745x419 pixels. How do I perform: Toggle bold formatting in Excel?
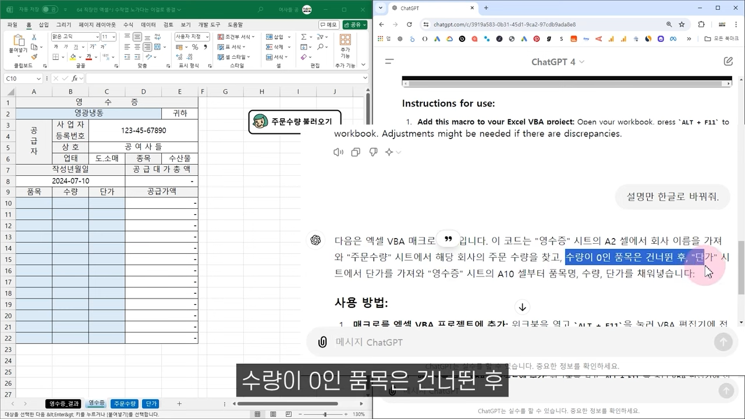(56, 47)
